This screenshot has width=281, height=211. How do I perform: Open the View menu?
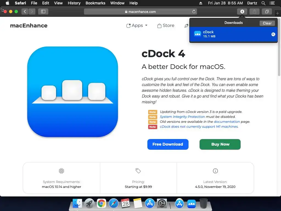click(58, 3)
